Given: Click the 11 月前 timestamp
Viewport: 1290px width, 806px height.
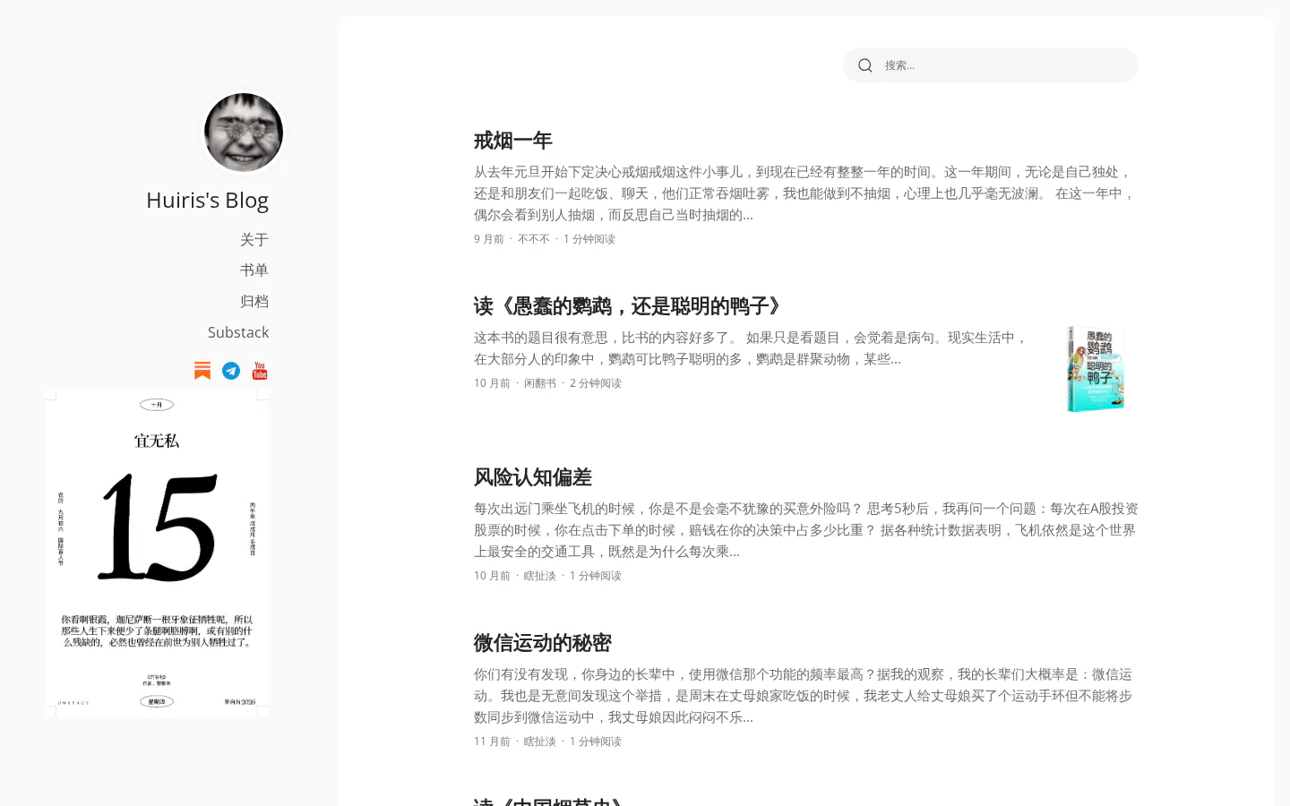Looking at the screenshot, I should point(492,742).
